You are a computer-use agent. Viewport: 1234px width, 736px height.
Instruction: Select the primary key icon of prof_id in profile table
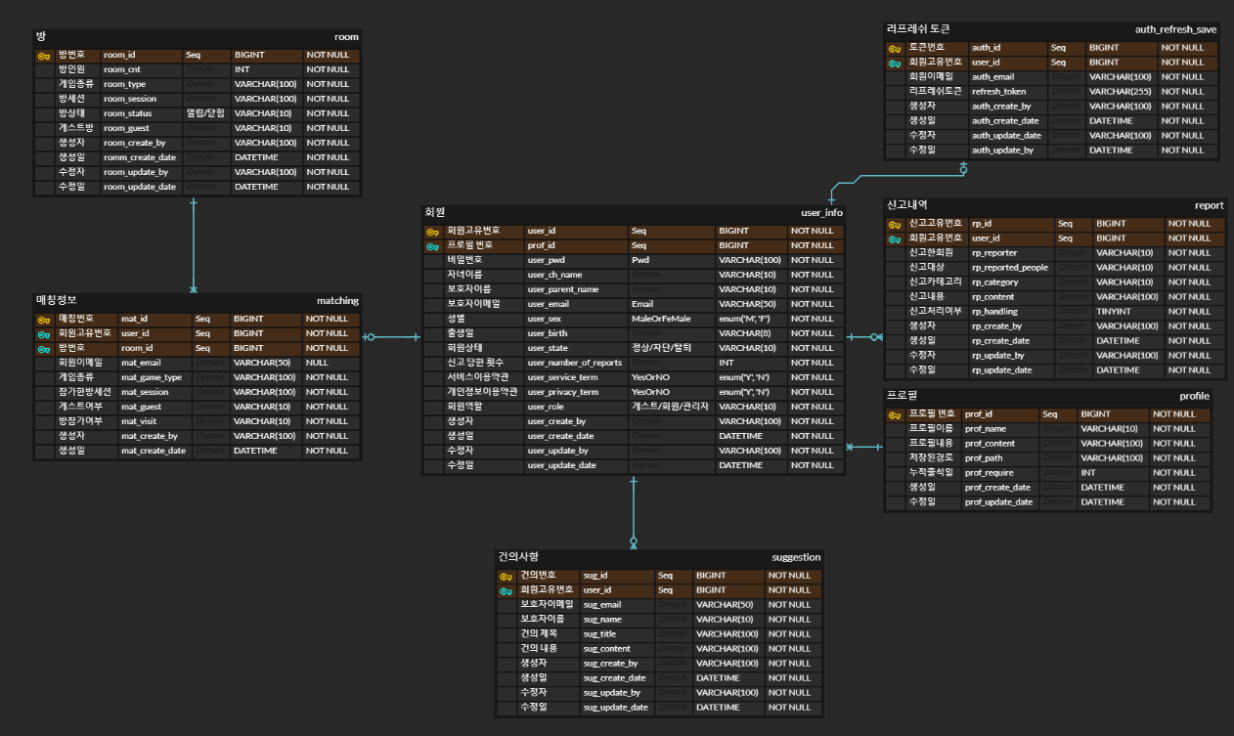coord(895,414)
